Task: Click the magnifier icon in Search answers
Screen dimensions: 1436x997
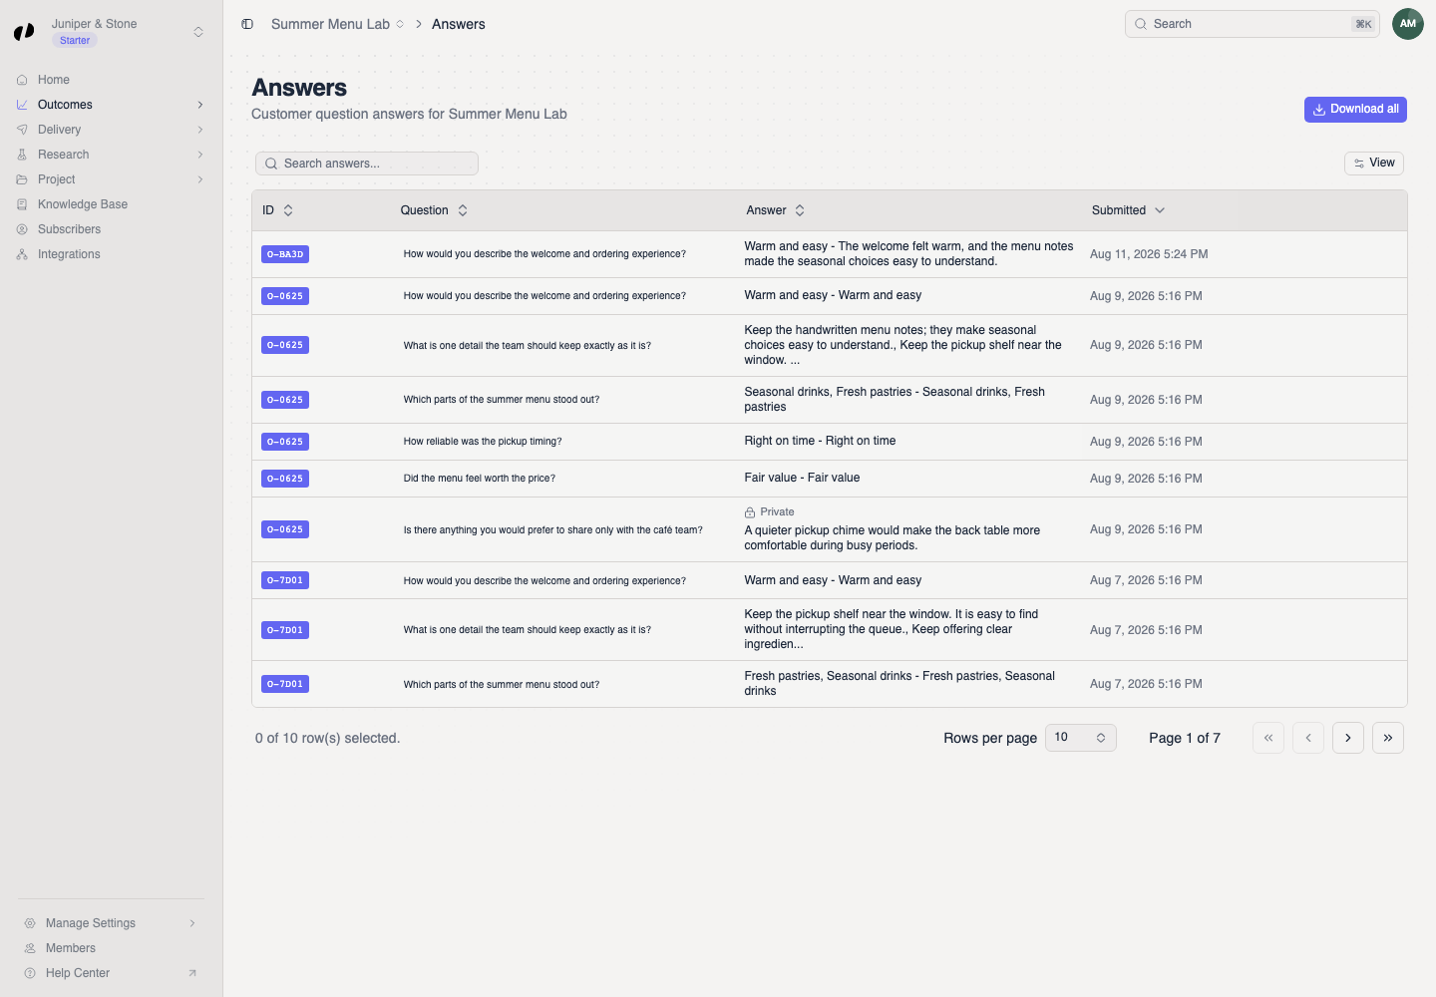Action: [271, 164]
